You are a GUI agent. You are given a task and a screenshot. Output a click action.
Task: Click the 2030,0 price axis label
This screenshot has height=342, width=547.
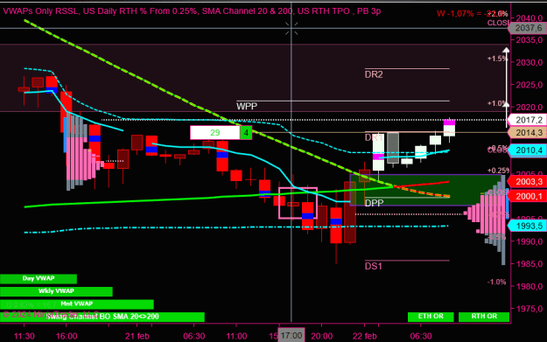point(530,63)
